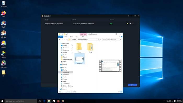Open the Video Tools Play tab
The image size is (183, 103).
tap(83, 37)
